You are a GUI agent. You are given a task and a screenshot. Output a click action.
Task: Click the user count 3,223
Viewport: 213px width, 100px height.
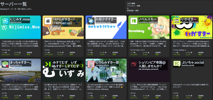188,55
